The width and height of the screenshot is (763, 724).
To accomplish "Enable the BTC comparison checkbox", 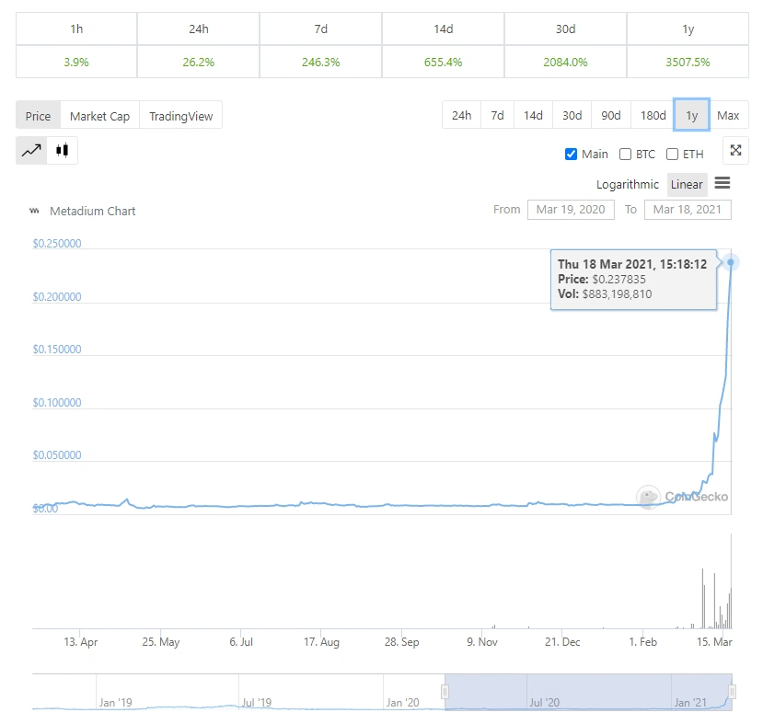I will click(x=625, y=155).
